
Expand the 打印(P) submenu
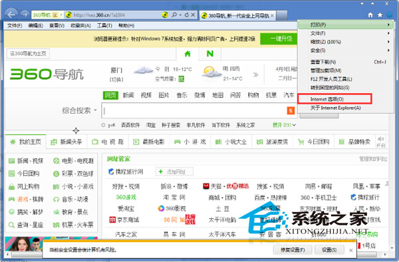point(345,25)
